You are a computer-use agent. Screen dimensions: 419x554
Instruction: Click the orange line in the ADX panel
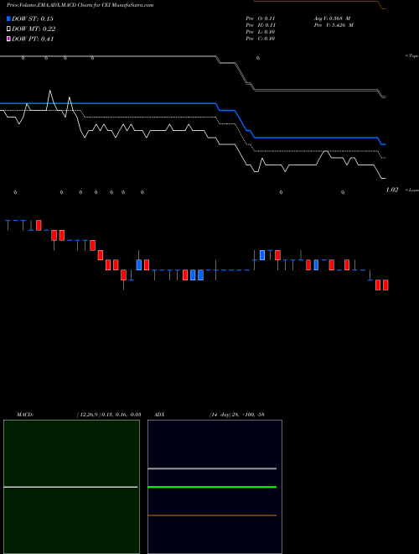click(212, 515)
